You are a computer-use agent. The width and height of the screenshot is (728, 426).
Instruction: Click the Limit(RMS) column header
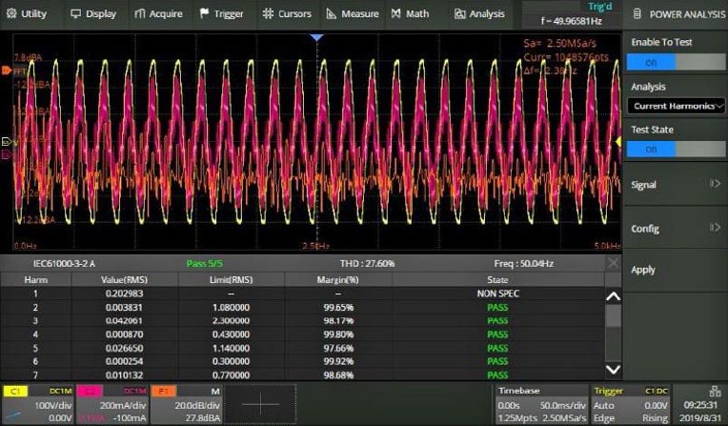231,279
